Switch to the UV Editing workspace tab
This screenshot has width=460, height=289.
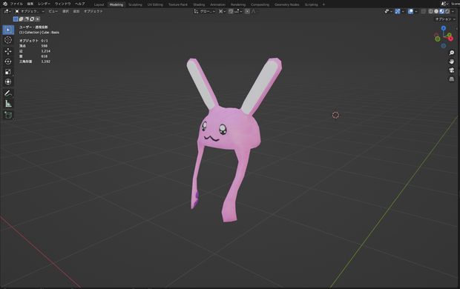tap(155, 4)
